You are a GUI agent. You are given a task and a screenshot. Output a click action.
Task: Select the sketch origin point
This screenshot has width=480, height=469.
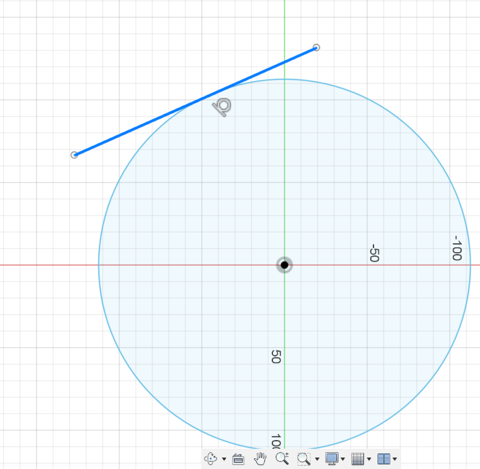pyautogui.click(x=284, y=265)
